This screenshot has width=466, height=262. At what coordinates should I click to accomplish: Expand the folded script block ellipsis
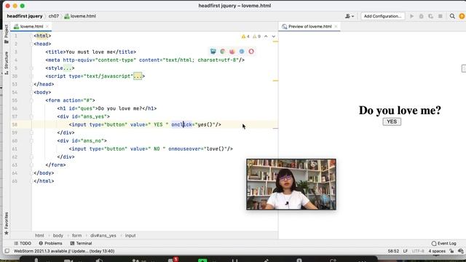click(138, 76)
